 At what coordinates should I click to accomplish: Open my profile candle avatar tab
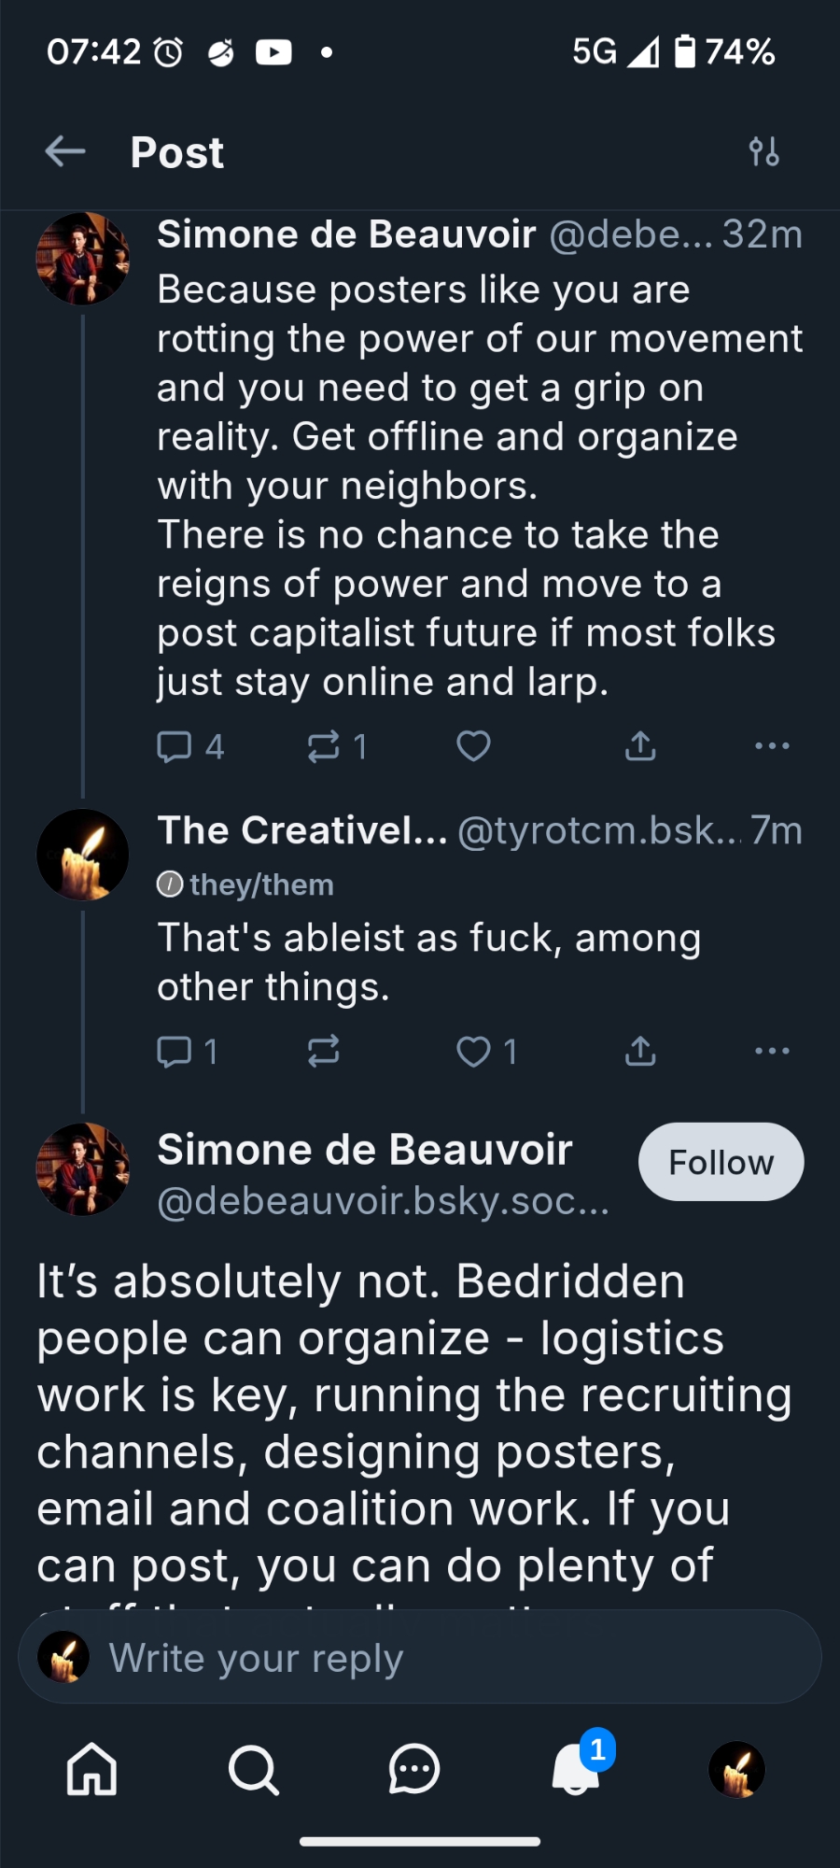coord(736,1770)
